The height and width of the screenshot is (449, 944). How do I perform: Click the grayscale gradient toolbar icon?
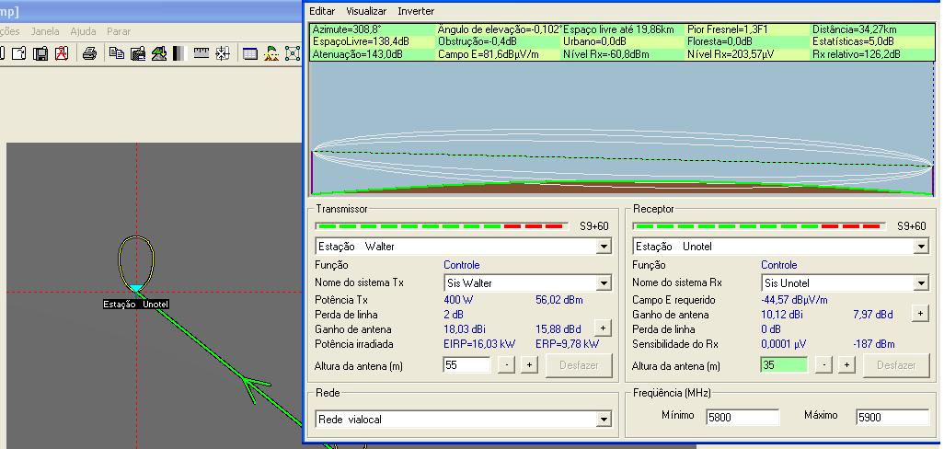click(x=178, y=53)
